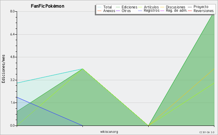Select the Artículos legend label

[151, 7]
